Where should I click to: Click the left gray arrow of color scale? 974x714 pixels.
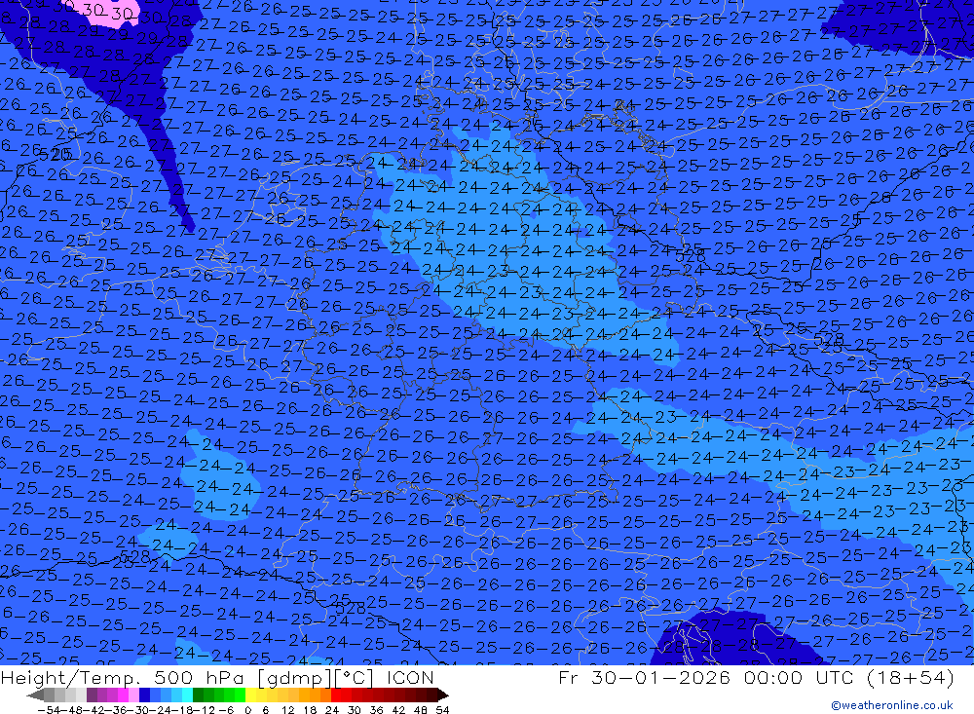click(35, 695)
